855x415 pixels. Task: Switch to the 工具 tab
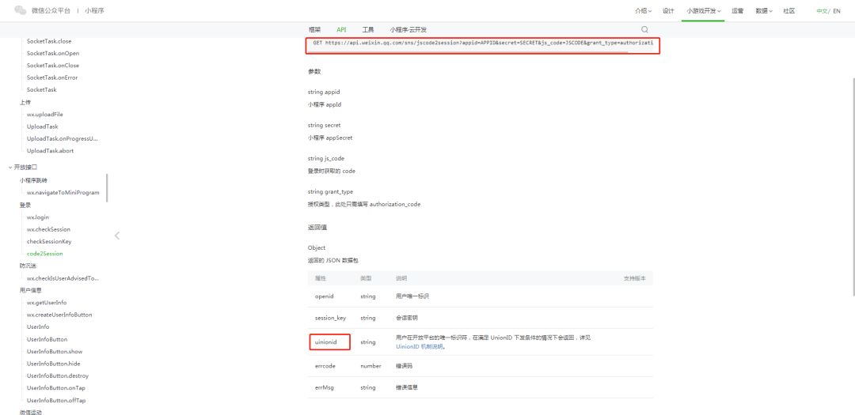[368, 30]
